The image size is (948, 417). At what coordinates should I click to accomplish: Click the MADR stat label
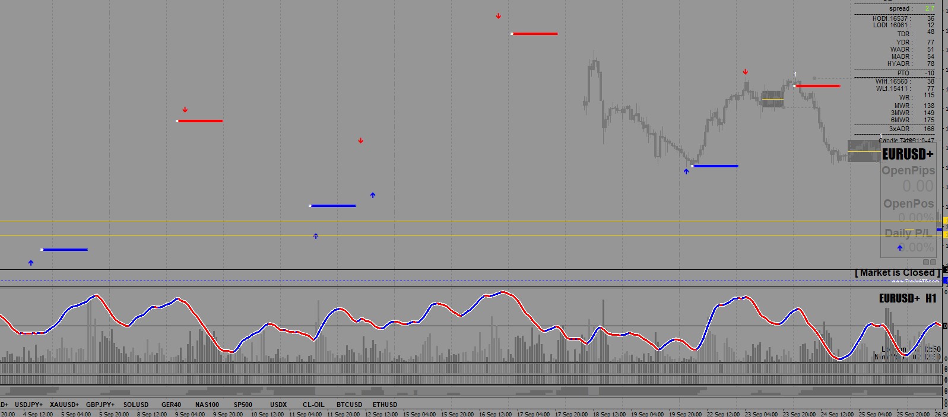pyautogui.click(x=901, y=57)
